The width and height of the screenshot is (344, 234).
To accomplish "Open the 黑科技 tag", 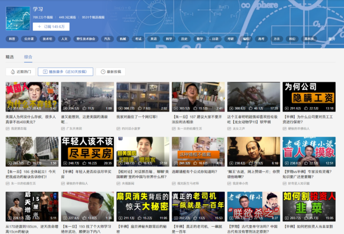I will (309, 39).
